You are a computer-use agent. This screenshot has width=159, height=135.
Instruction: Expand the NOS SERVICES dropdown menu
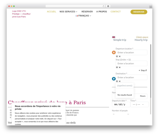tap(68, 11)
